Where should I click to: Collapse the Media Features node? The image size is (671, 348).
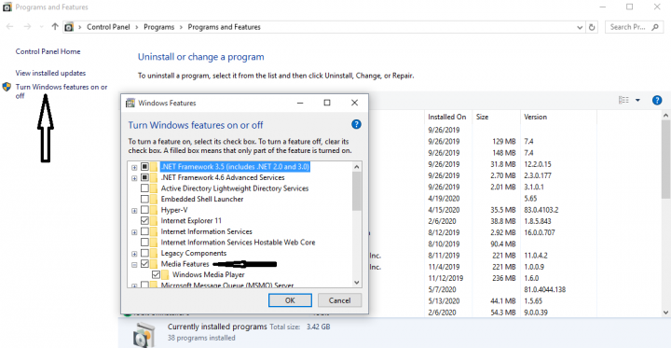(134, 264)
